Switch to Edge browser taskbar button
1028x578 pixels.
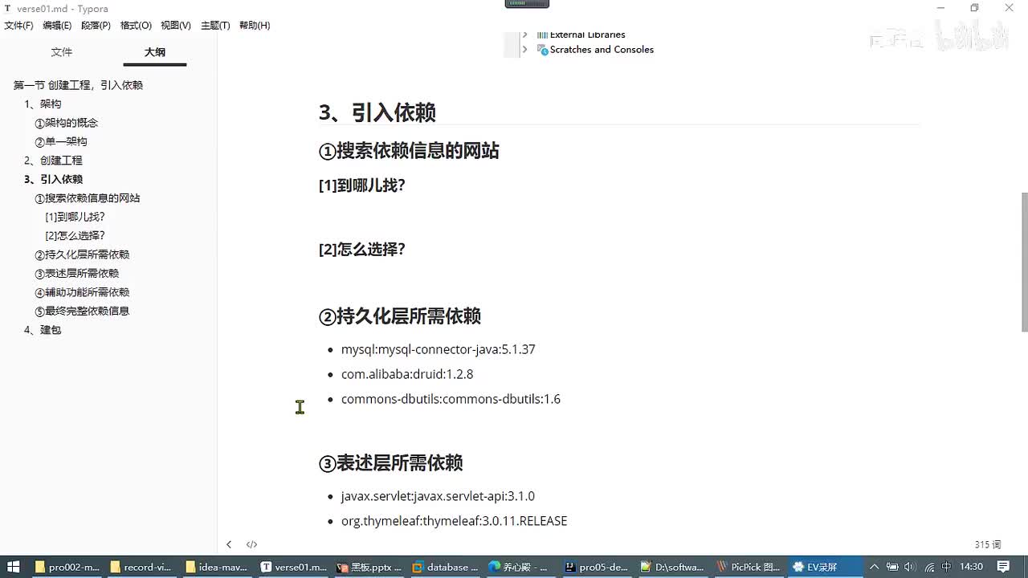click(520, 567)
